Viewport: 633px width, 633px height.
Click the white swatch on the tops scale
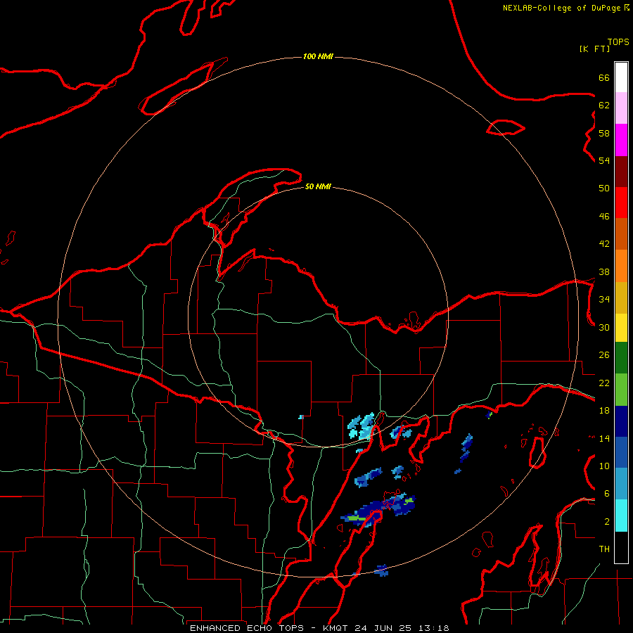tap(621, 77)
